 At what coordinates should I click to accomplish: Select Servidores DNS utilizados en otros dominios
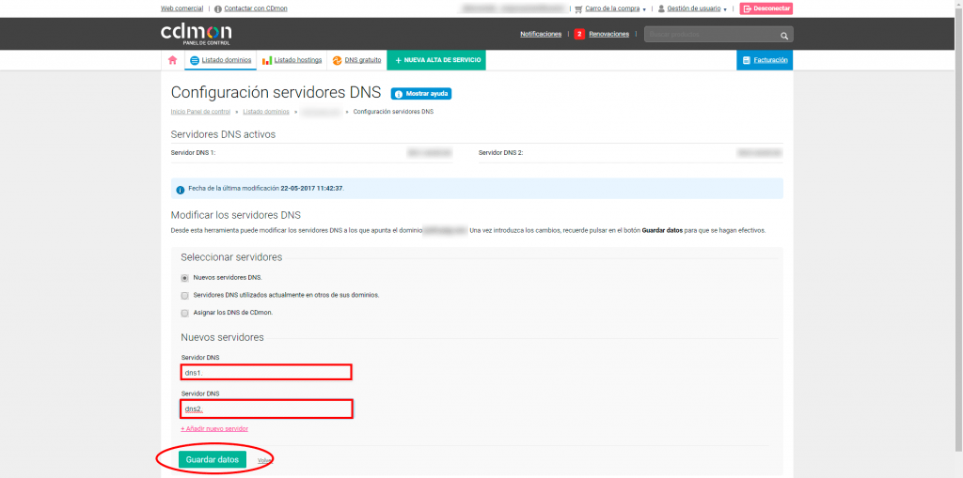tap(185, 295)
